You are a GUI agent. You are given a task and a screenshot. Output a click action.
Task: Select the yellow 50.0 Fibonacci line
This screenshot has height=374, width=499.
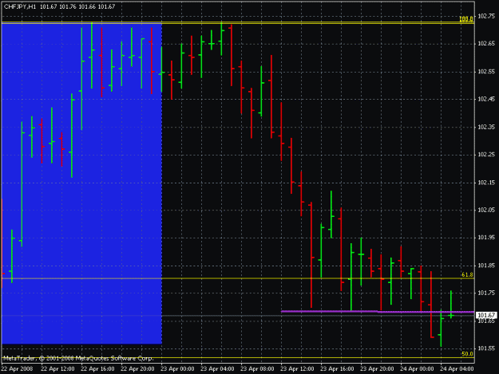(x=238, y=358)
